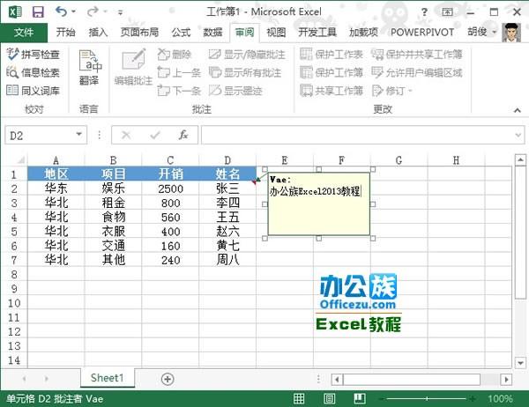Click the Undo arrow icon
Screen dimensions: 529x407
(x=62, y=11)
